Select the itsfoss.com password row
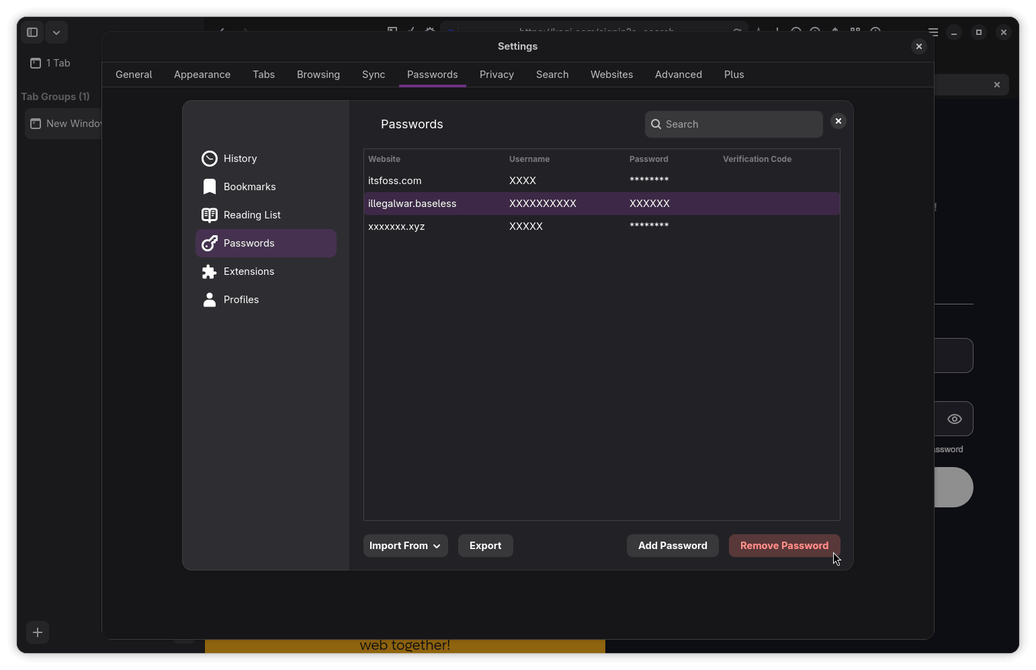 coord(601,181)
